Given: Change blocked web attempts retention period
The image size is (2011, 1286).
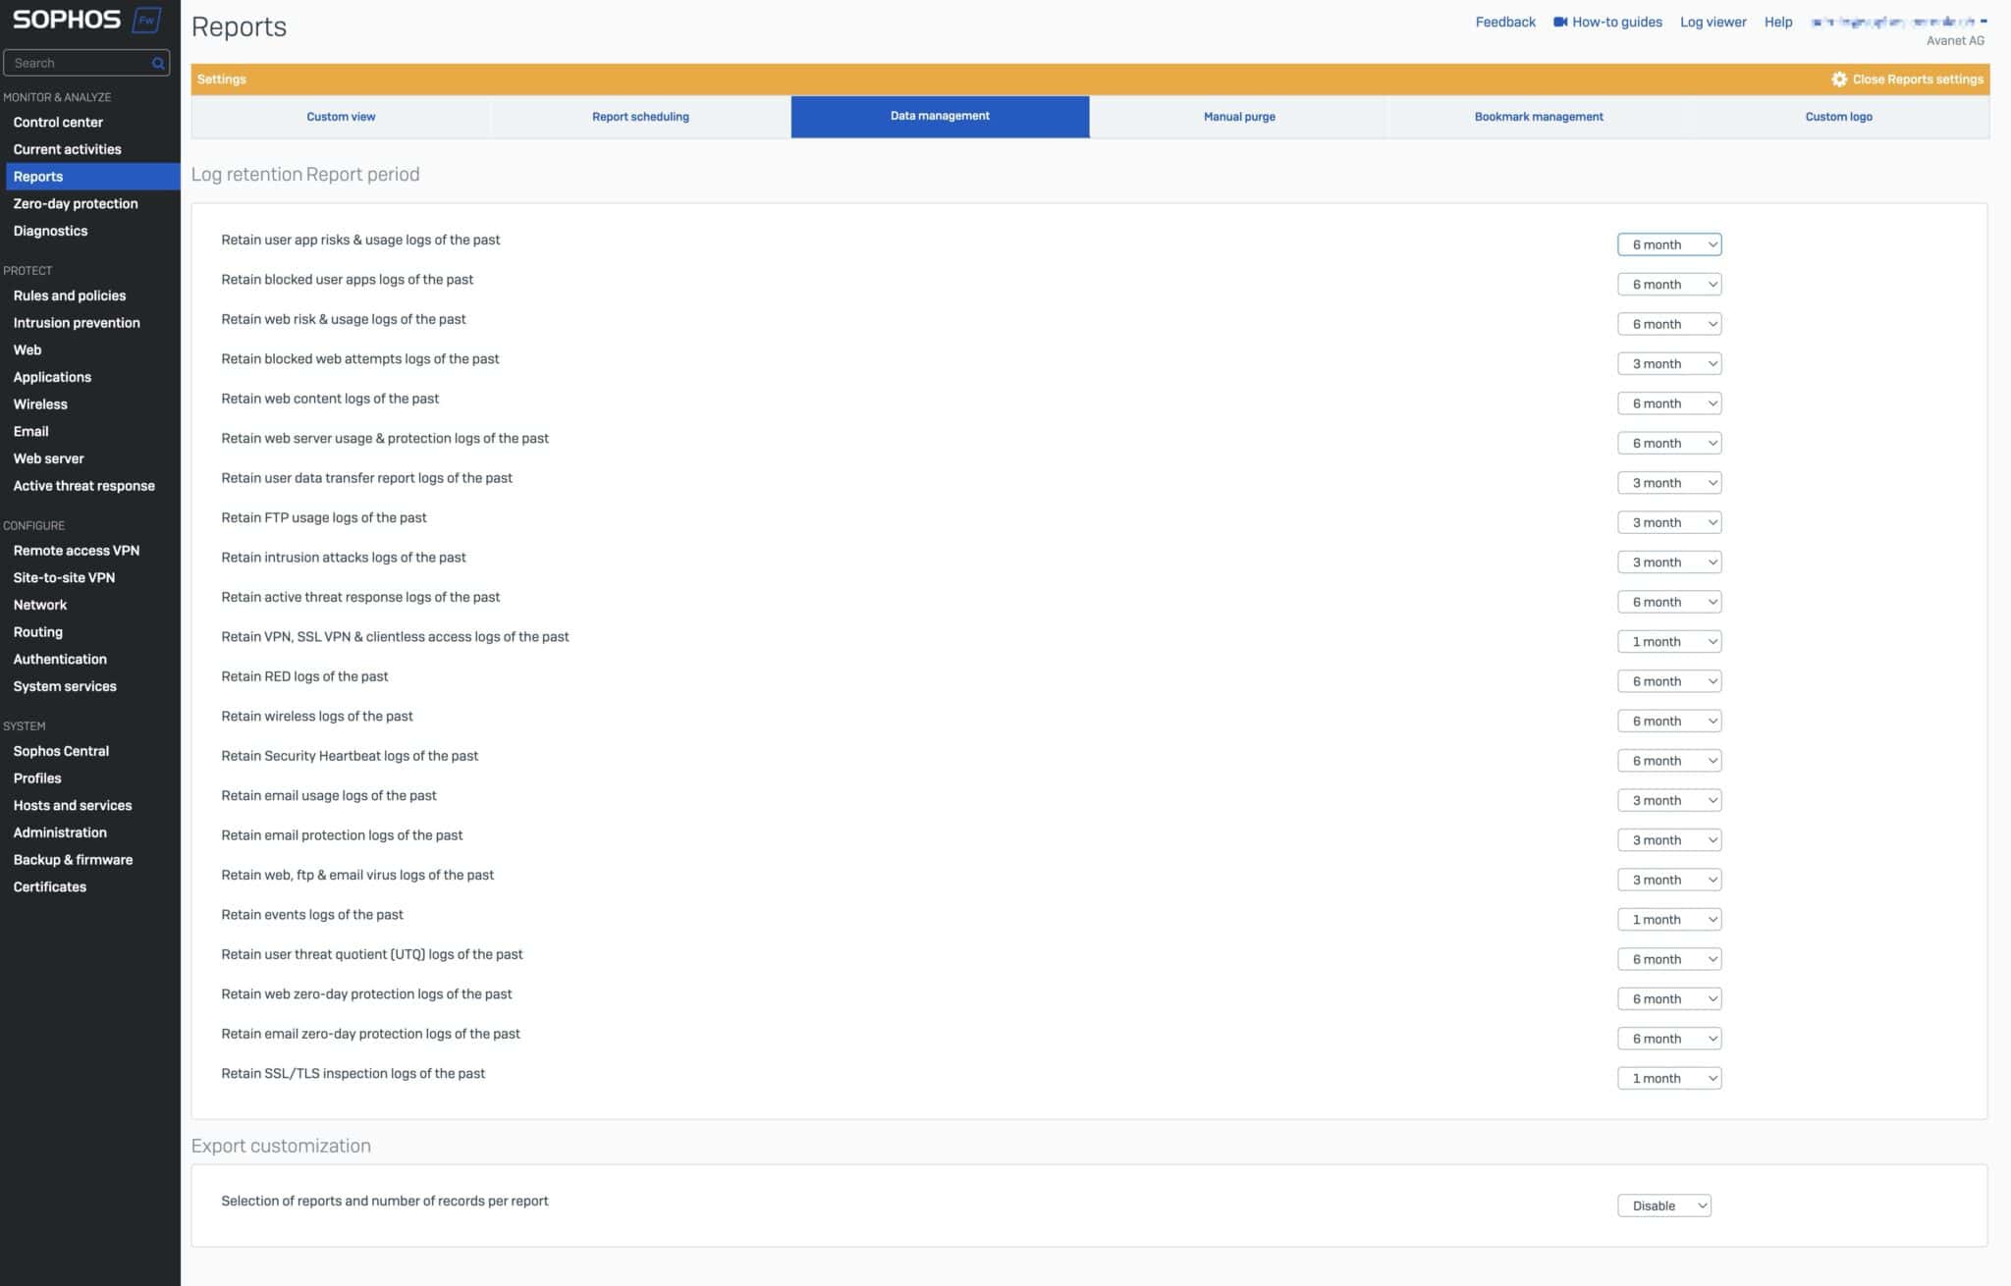Looking at the screenshot, I should 1668,363.
